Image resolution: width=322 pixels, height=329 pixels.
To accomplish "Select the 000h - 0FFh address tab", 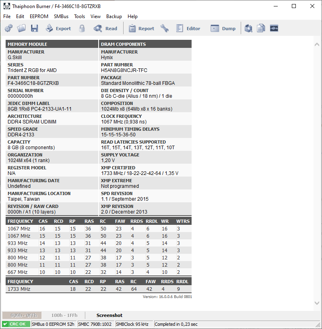I will [x=22, y=315].
